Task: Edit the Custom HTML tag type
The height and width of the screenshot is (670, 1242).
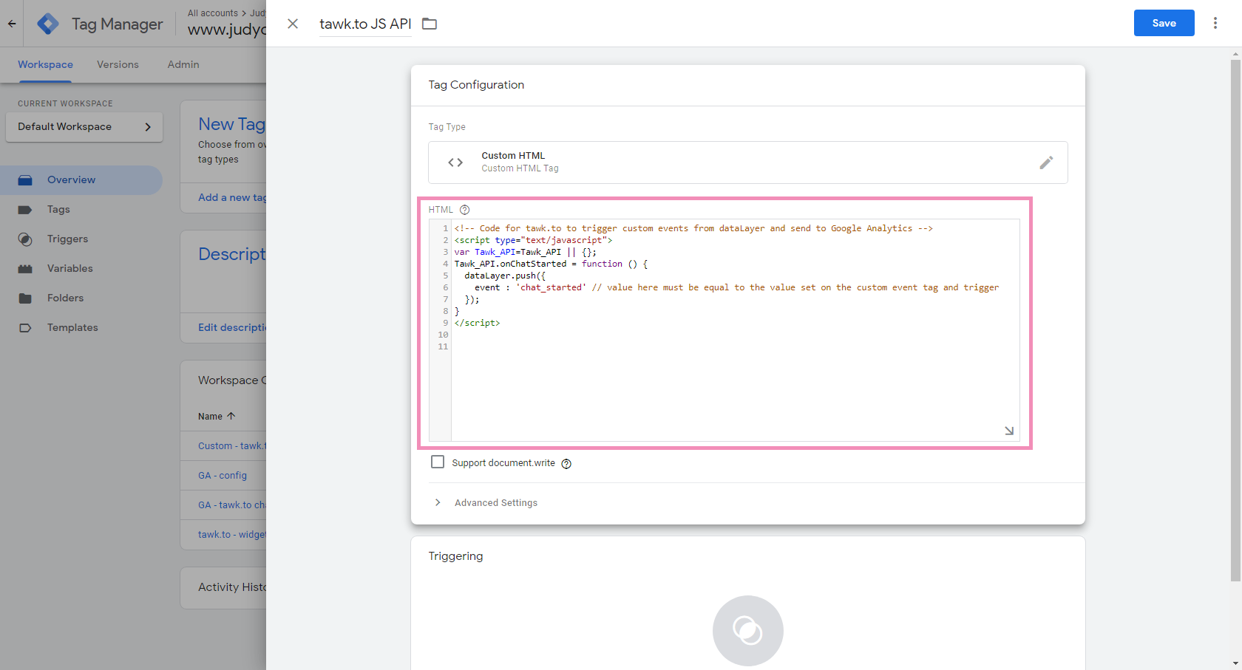Action: pos(1046,163)
